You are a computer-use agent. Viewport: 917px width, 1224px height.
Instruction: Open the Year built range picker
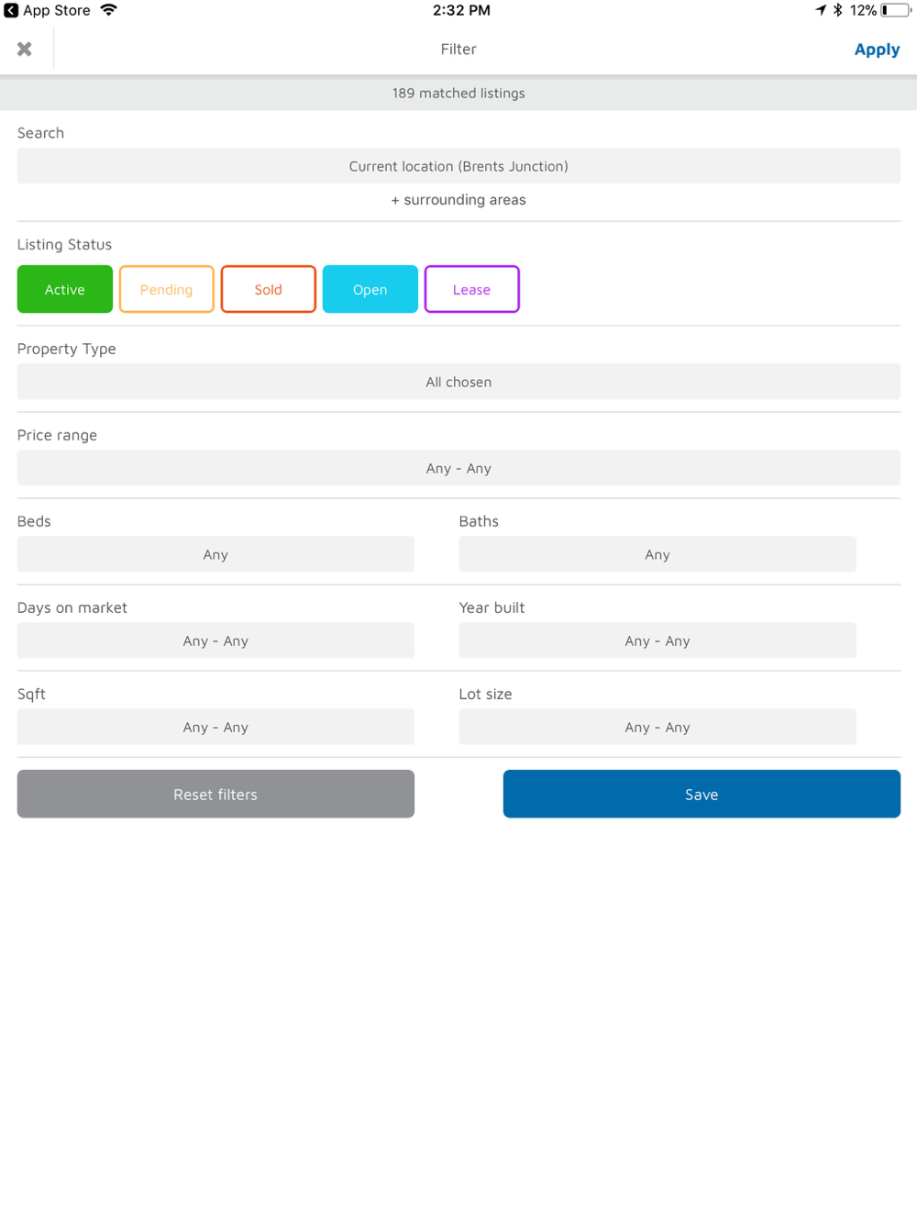657,640
